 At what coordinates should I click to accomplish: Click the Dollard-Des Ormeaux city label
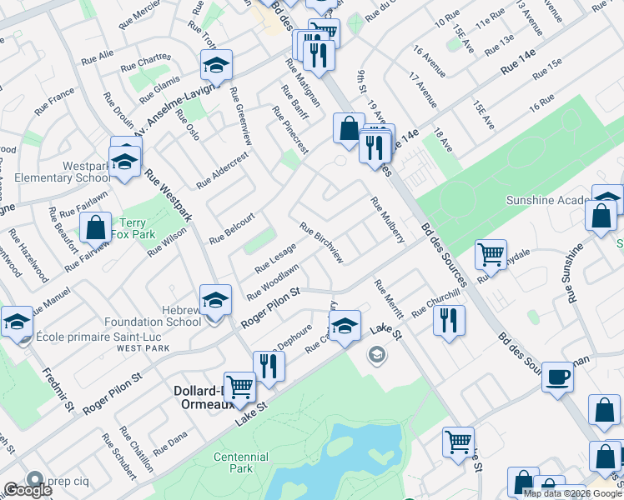[207, 397]
